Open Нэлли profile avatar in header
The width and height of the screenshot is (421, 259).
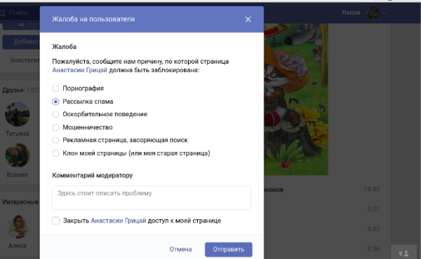click(x=373, y=13)
